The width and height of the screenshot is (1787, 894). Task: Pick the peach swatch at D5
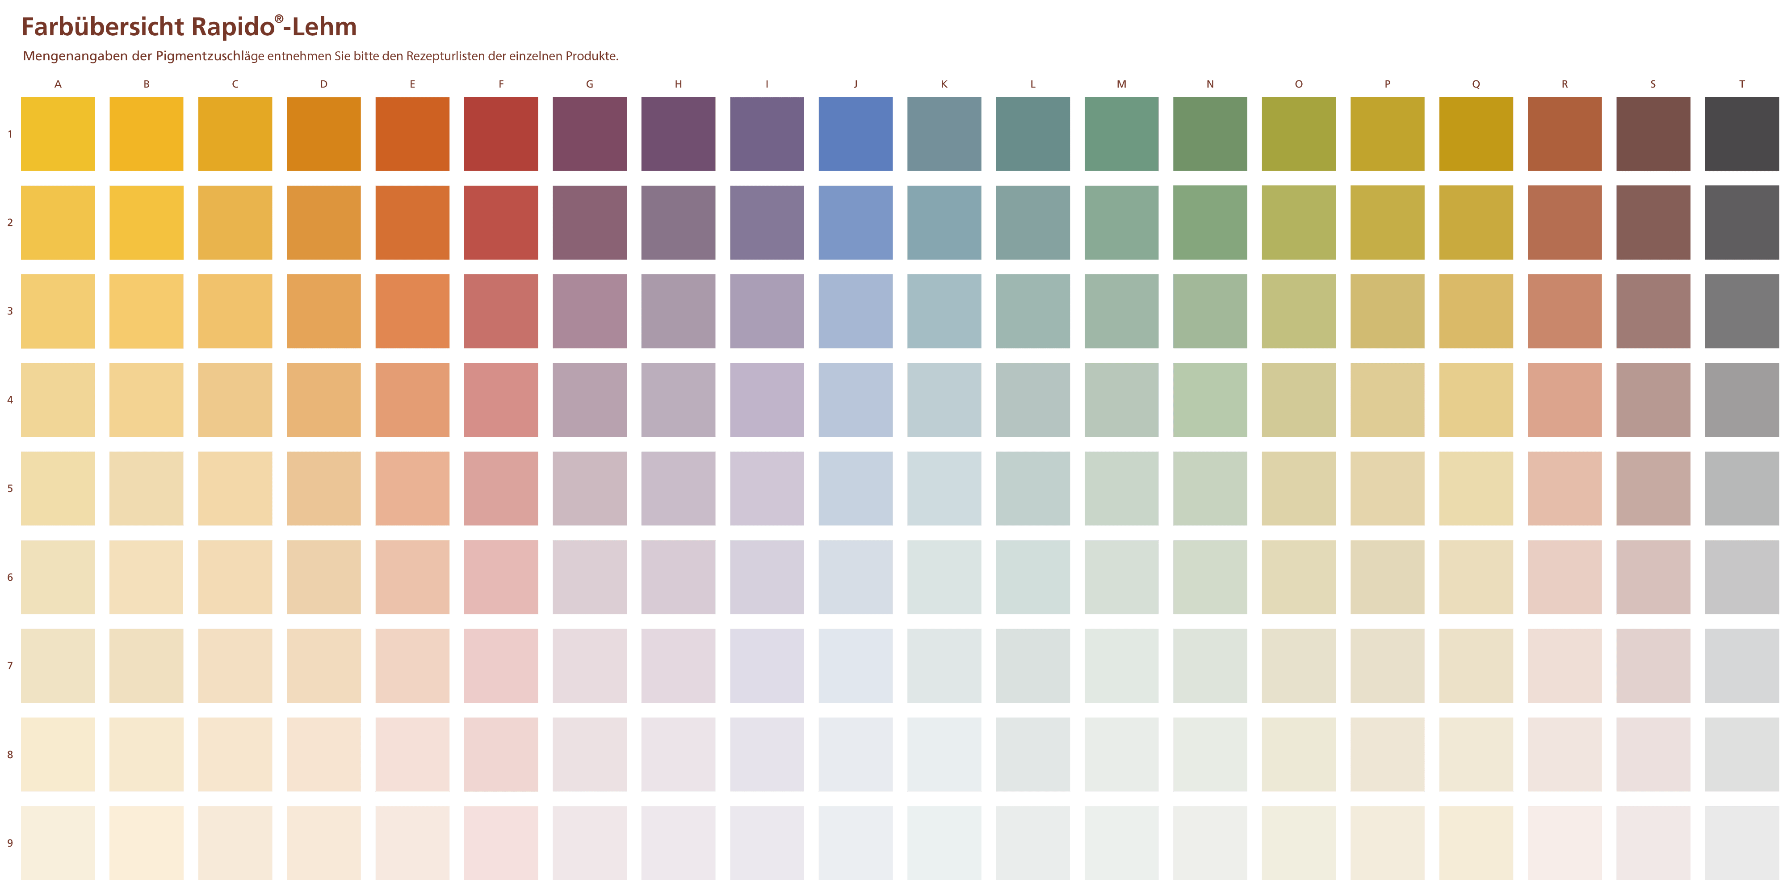[x=323, y=488]
